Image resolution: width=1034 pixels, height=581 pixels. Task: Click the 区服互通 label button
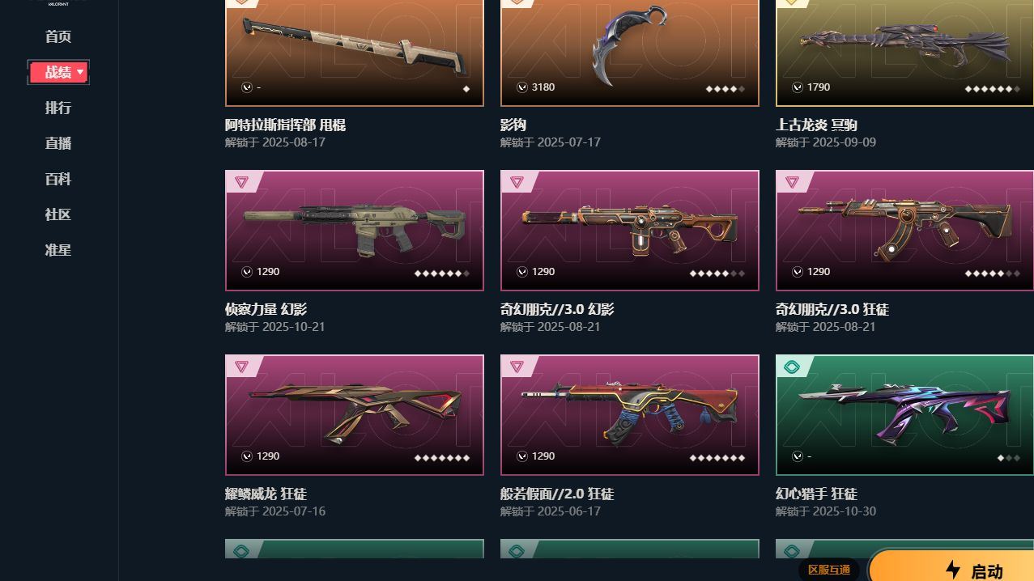pyautogui.click(x=829, y=570)
